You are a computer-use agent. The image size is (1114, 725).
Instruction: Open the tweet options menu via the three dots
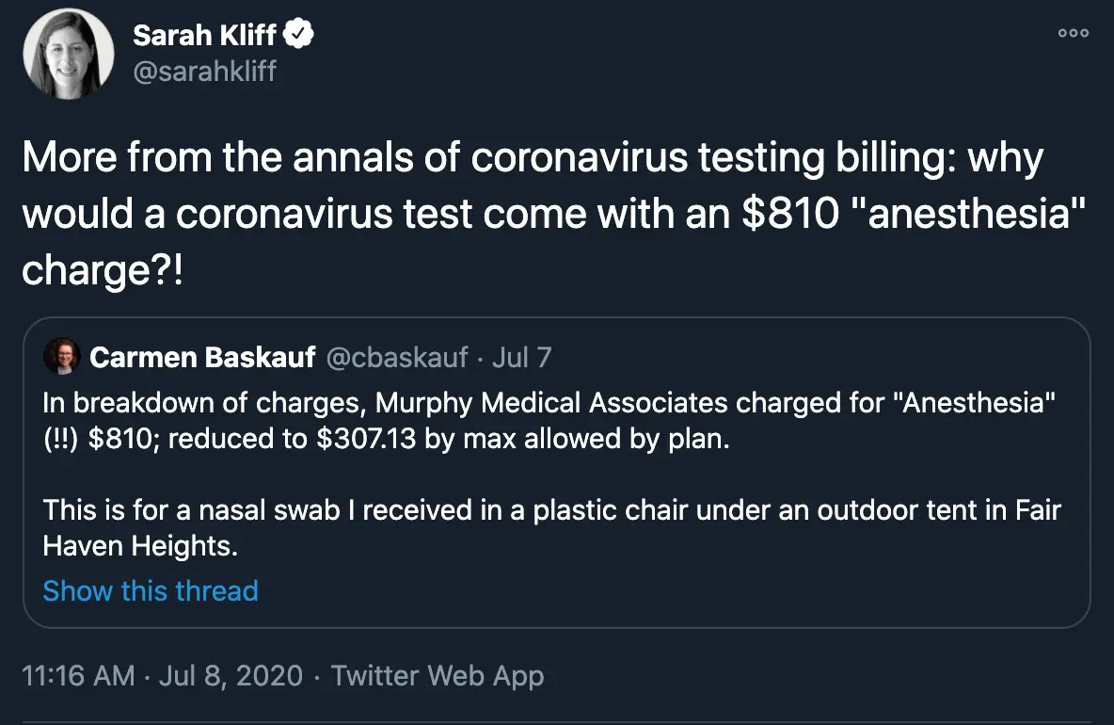tap(1072, 32)
